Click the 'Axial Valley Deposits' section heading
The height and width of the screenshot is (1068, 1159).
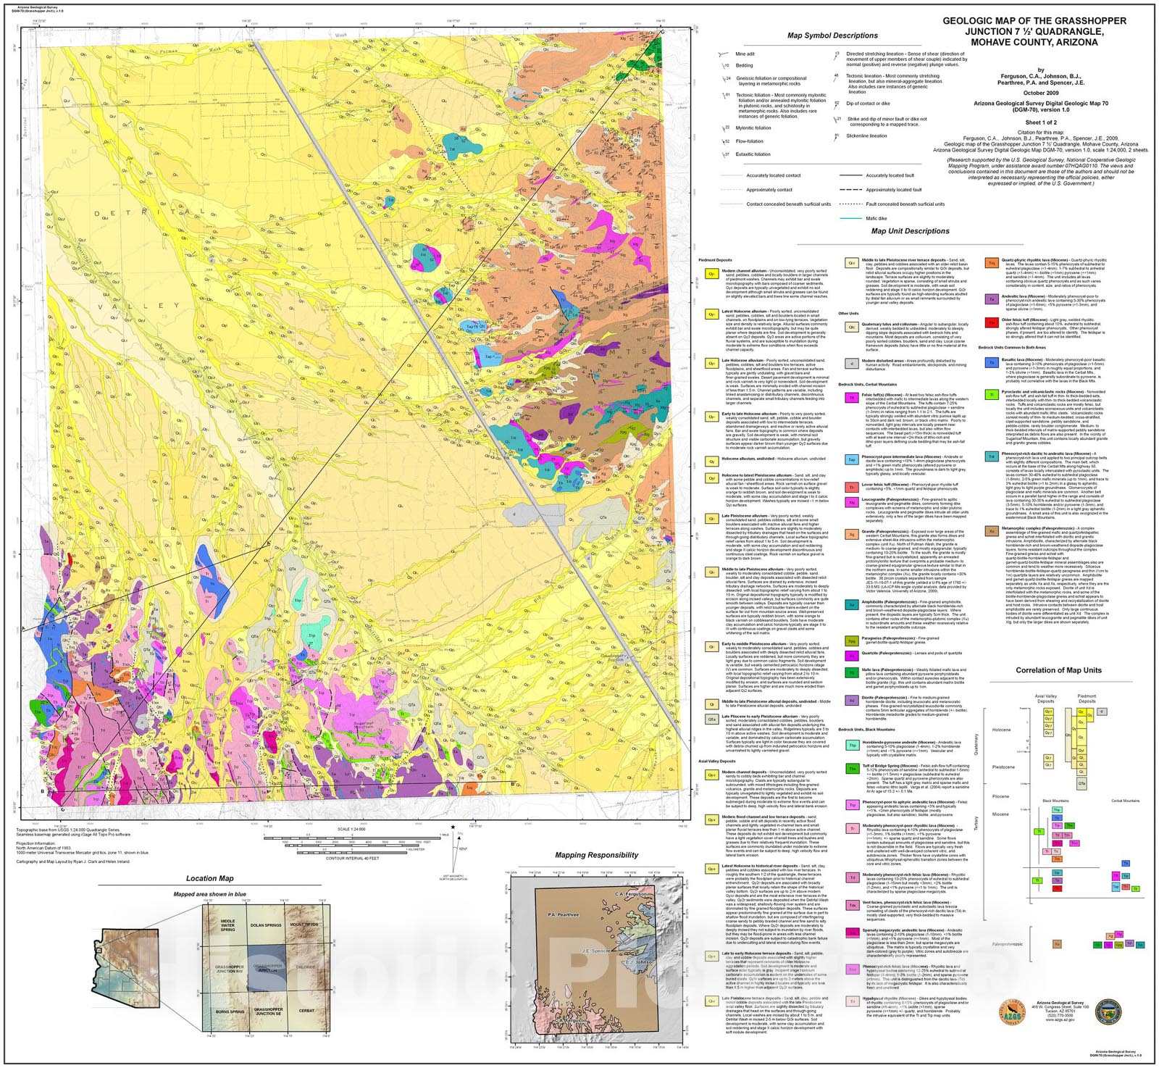coord(716,762)
